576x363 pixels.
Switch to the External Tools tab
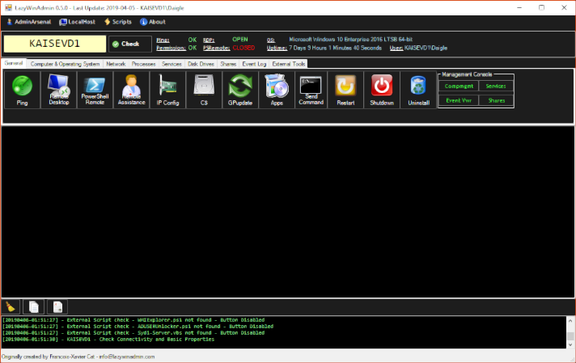(x=288, y=64)
